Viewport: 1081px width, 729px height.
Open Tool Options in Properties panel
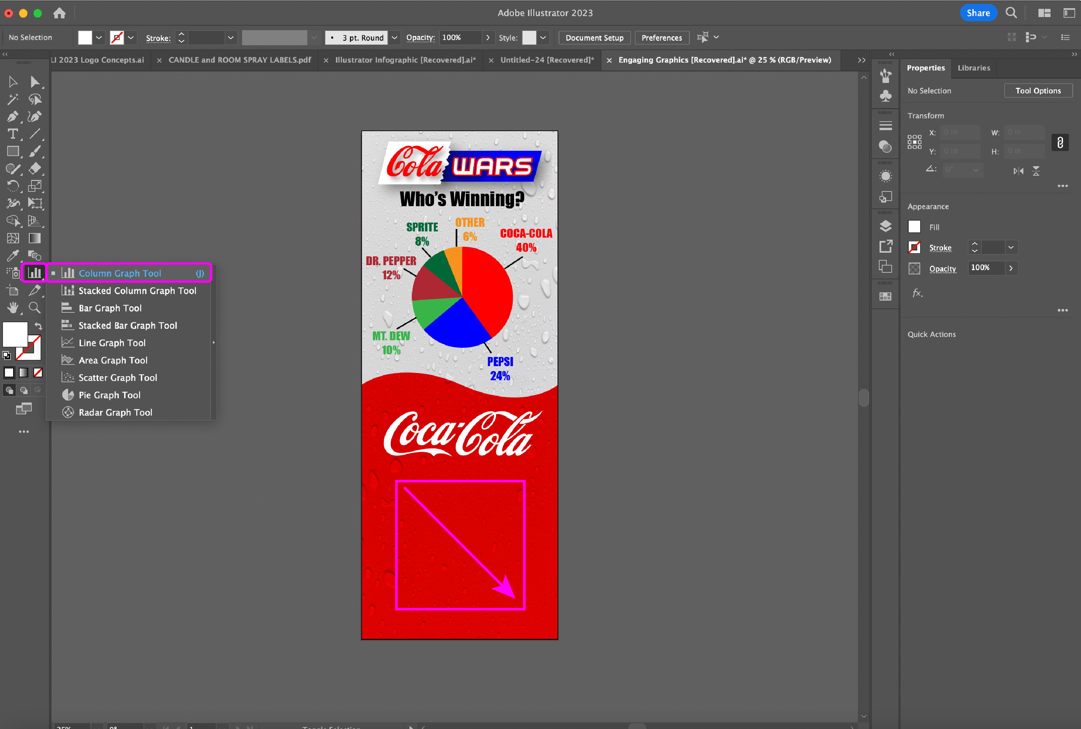click(x=1038, y=91)
